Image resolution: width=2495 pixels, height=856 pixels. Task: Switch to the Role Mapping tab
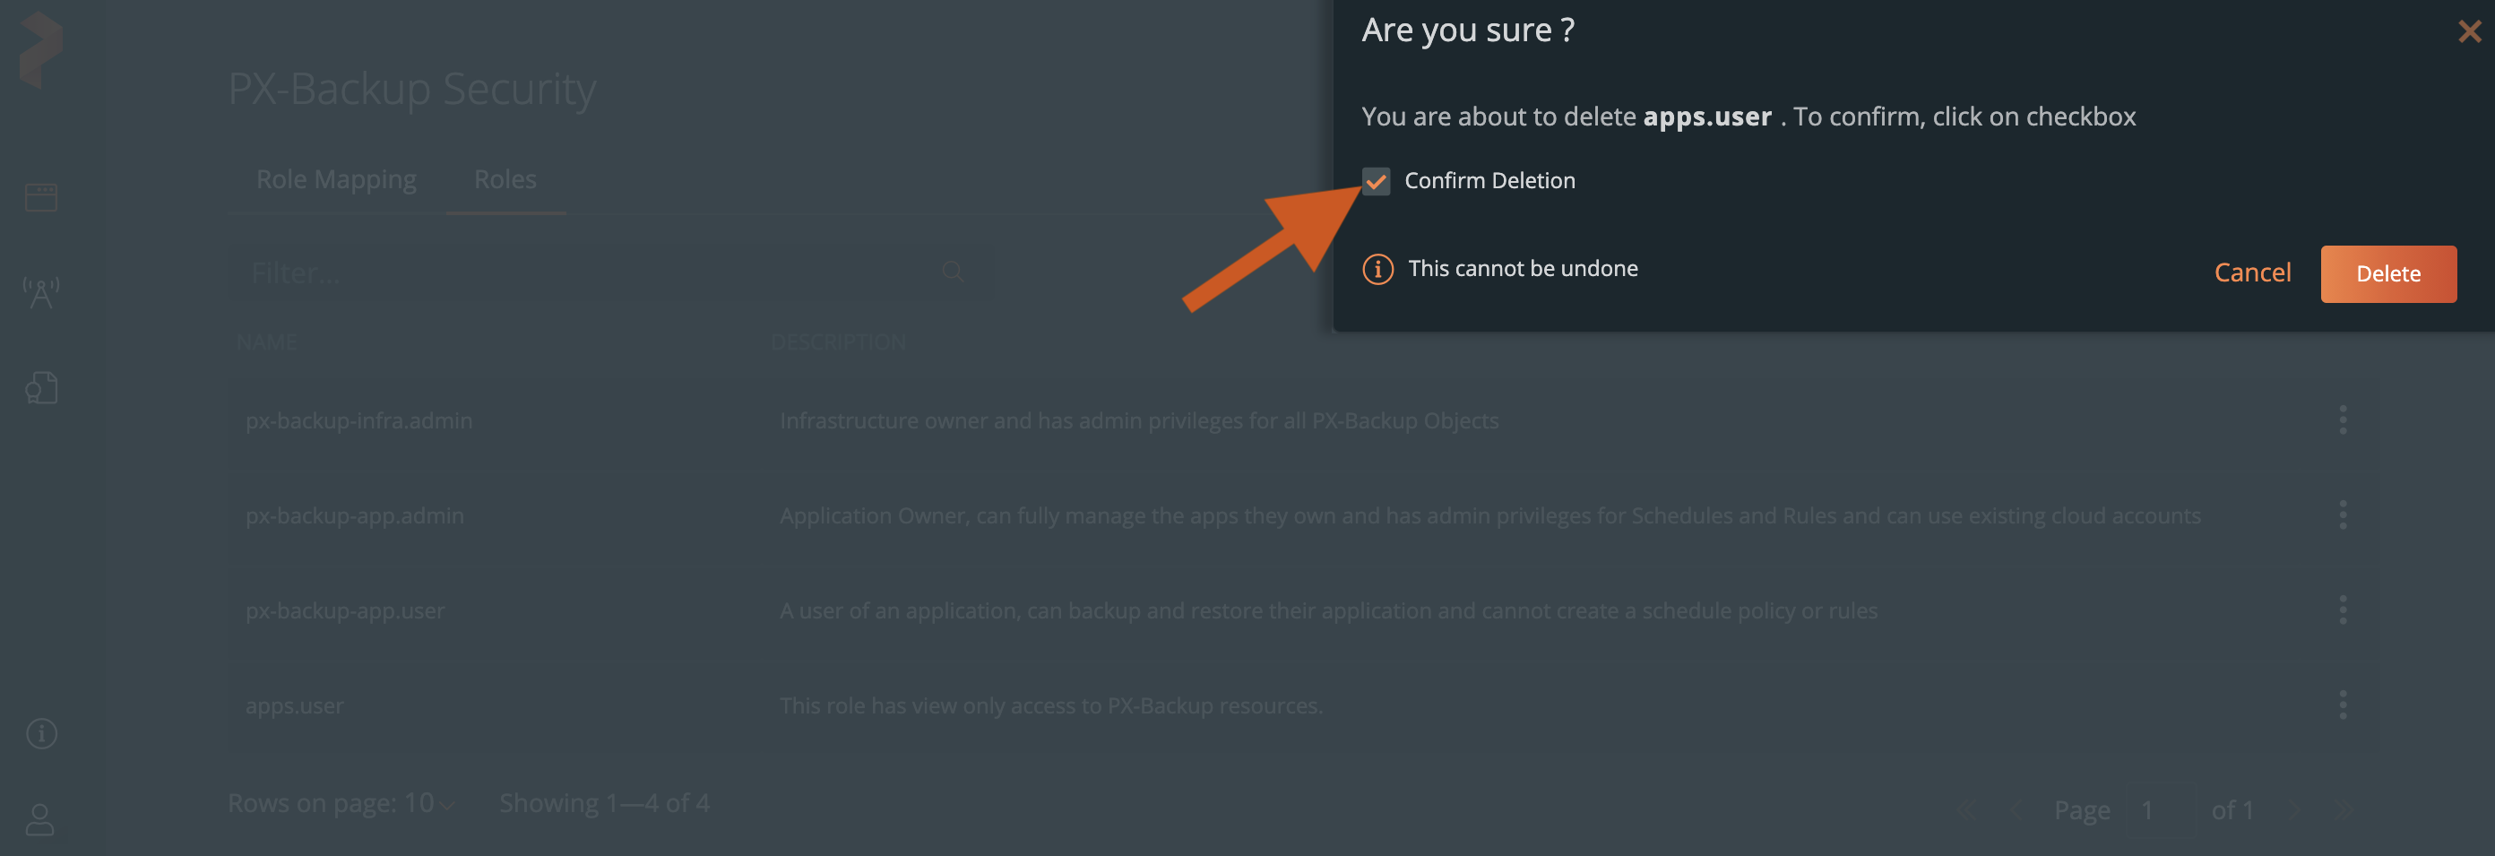[336, 180]
